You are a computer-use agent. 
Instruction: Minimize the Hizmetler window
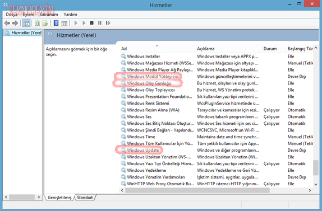point(290,4)
